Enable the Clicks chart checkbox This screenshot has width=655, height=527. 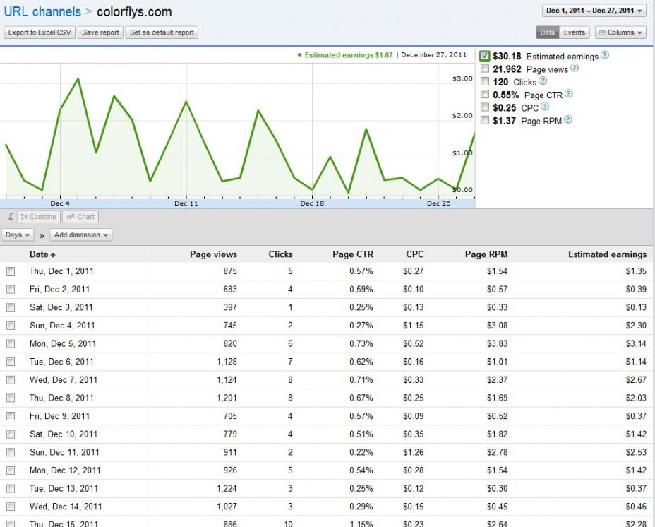pyautogui.click(x=485, y=81)
